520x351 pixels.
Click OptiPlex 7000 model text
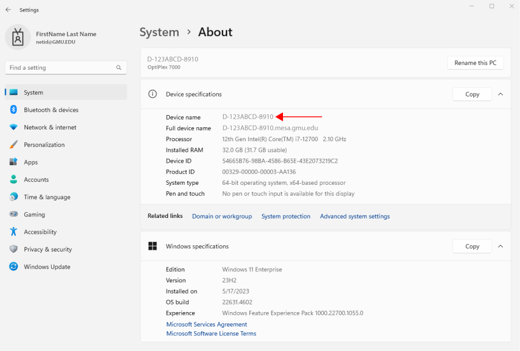click(164, 67)
